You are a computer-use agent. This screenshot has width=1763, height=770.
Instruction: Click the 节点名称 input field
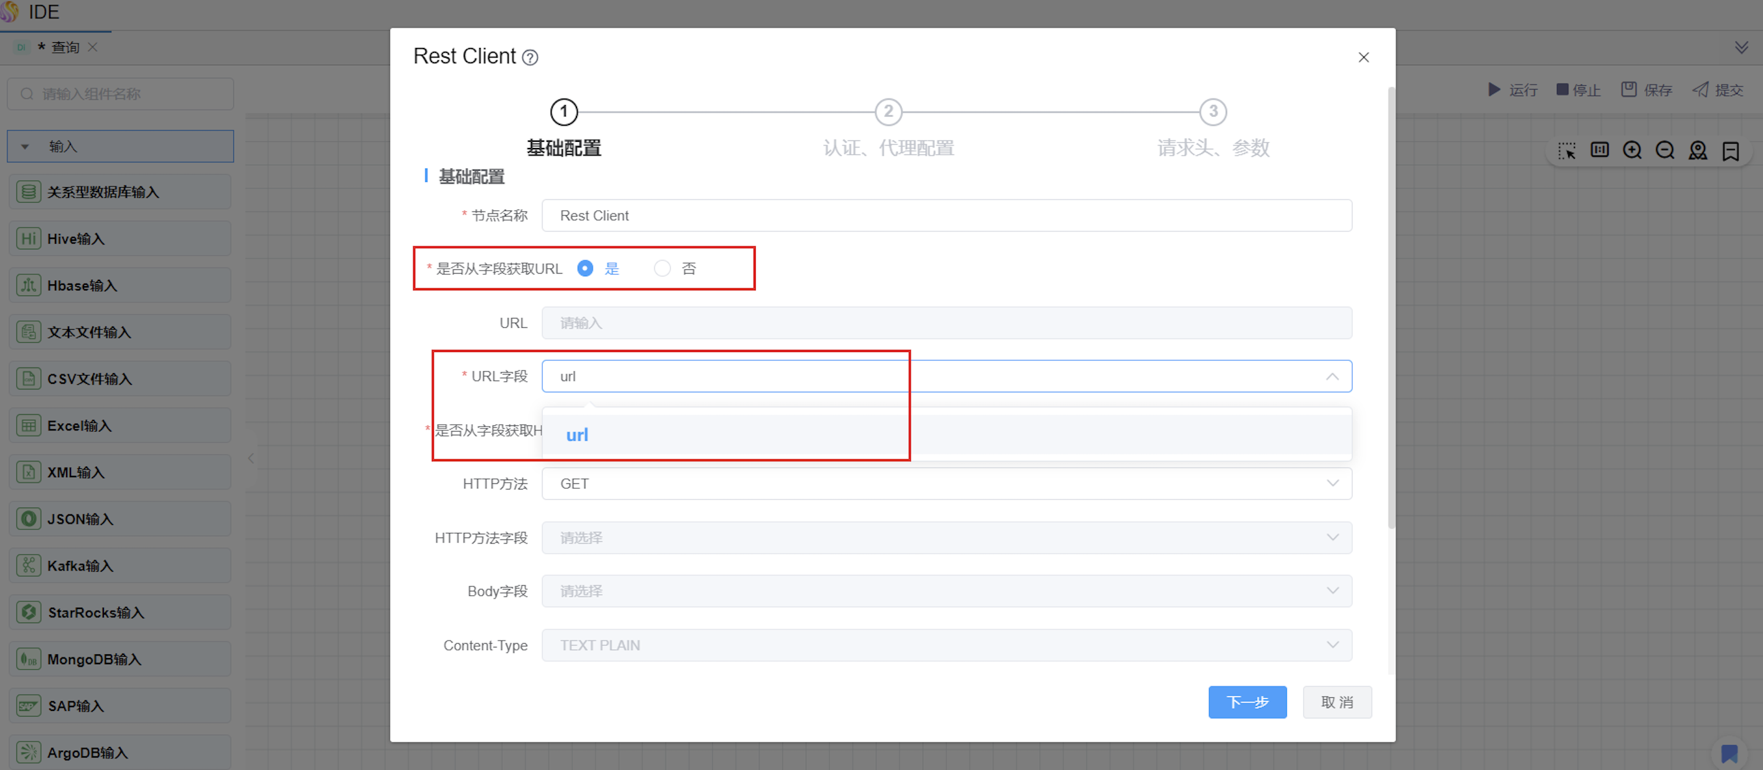coord(946,215)
